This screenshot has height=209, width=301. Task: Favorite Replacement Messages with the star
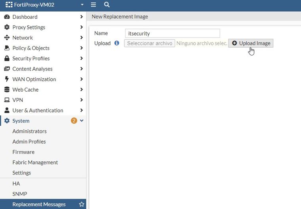[x=82, y=204]
